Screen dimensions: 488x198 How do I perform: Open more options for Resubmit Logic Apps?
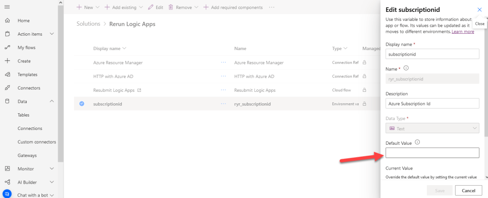[223, 90]
